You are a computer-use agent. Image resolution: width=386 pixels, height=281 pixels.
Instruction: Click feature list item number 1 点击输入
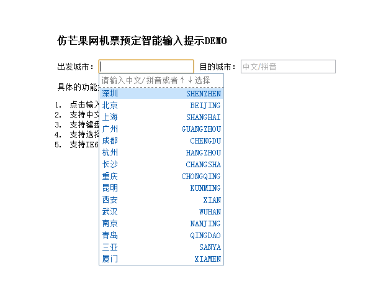point(76,105)
